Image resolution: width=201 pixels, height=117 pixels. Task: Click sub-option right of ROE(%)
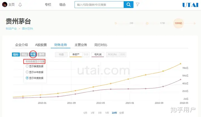(123, 54)
